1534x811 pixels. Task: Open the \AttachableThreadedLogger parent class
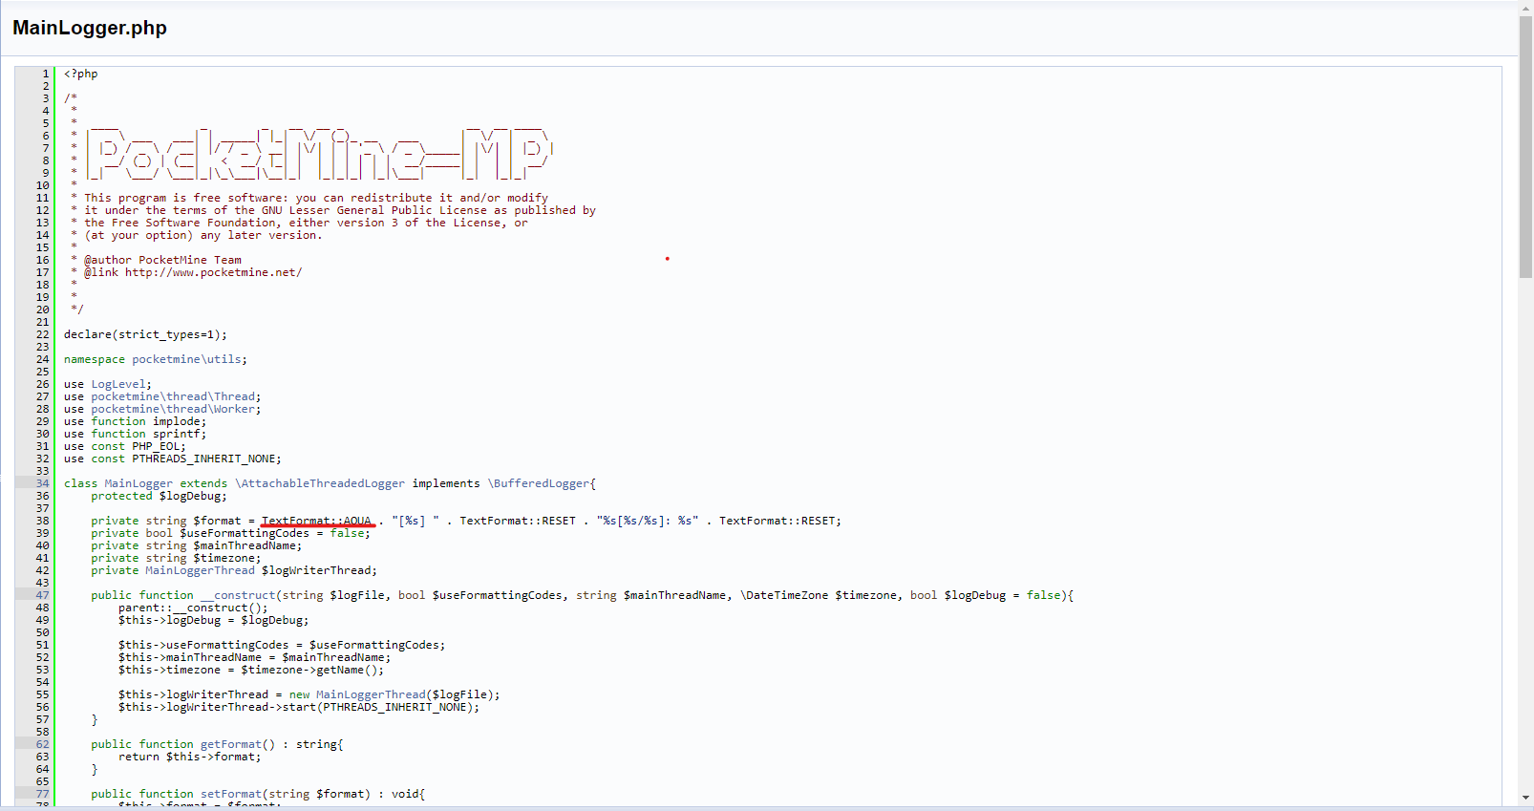320,484
